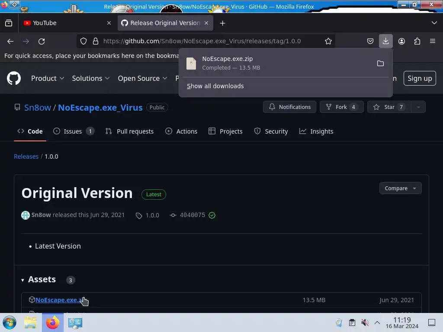The height and width of the screenshot is (332, 443).
Task: Open the Sn8ow release author link
Action: pyautogui.click(x=41, y=215)
